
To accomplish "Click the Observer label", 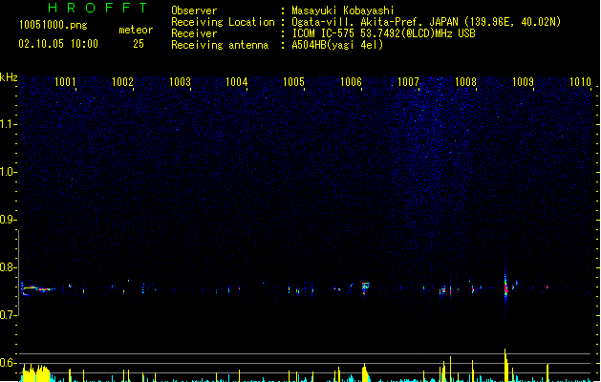I will point(194,11).
